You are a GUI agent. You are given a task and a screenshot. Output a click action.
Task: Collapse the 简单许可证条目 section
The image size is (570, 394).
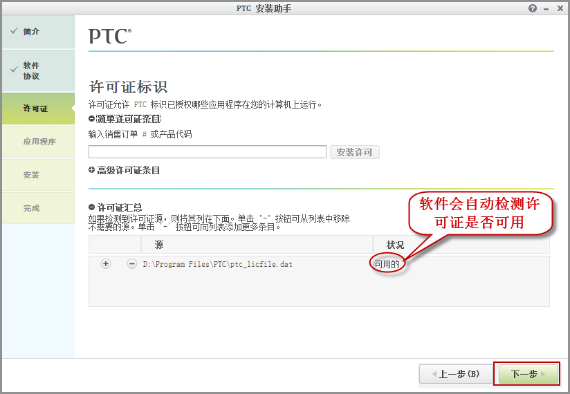coord(91,119)
